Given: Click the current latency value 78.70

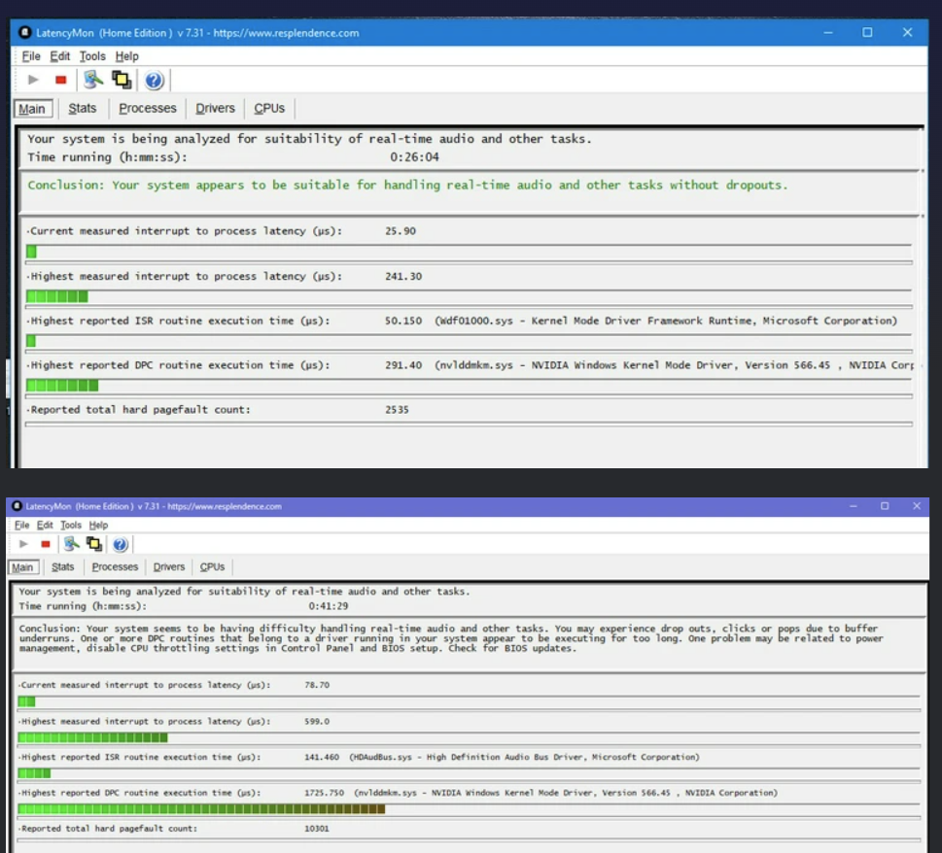Looking at the screenshot, I should [317, 685].
